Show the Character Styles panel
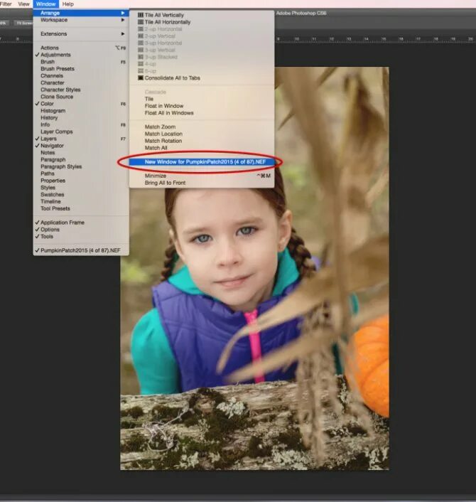Screen dimensions: 476x502 (x=81, y=90)
